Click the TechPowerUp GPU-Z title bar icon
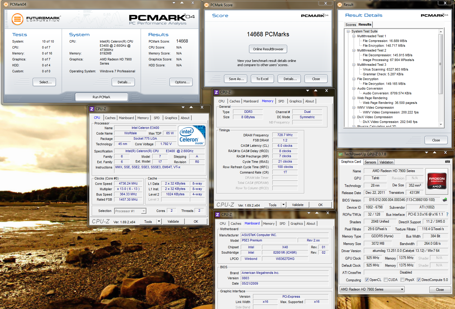455x309 pixels. tap(341, 154)
